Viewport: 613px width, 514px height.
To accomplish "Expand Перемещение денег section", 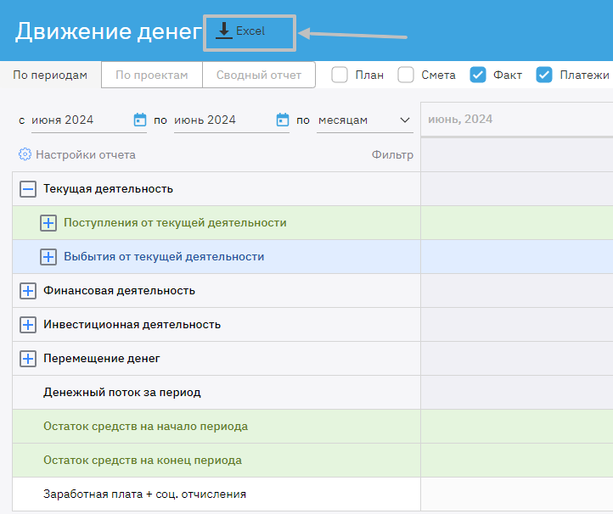I will click(28, 359).
